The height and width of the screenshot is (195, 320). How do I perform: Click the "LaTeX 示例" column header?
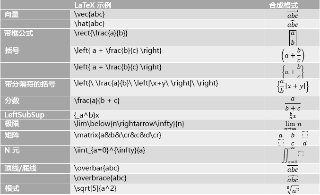pyautogui.click(x=95, y=5)
